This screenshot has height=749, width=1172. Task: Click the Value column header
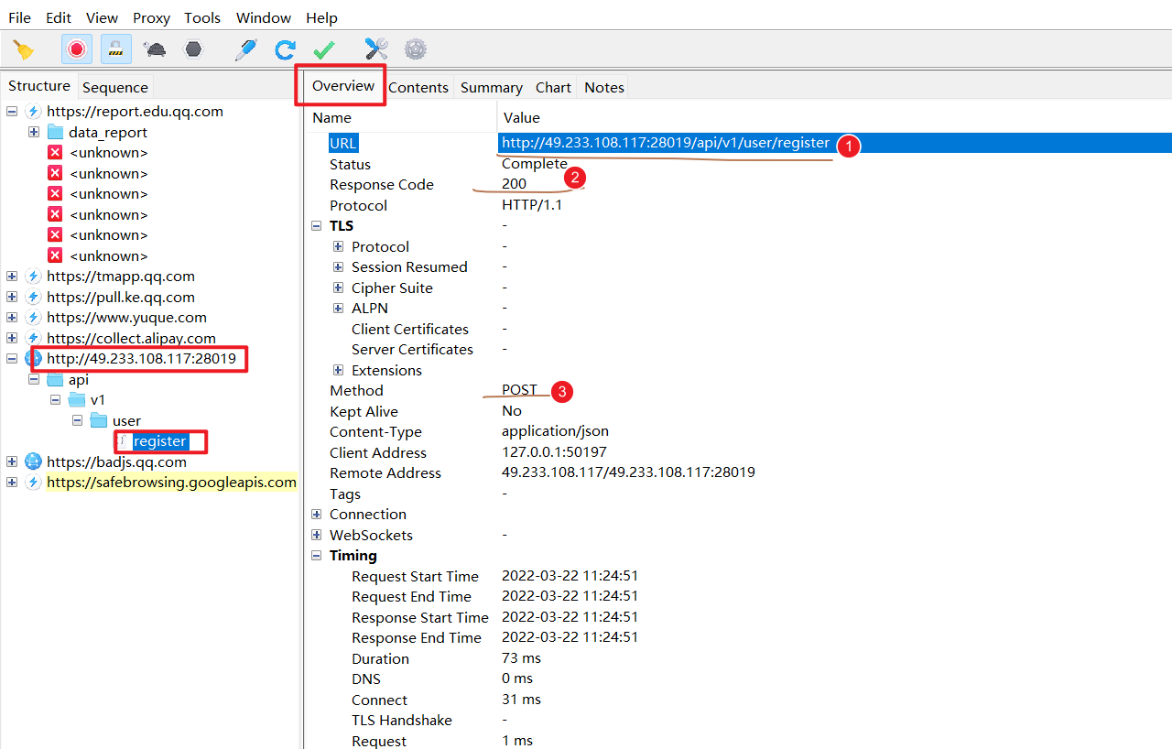pos(522,117)
